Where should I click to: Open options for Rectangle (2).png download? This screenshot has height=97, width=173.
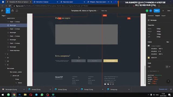[24, 89]
